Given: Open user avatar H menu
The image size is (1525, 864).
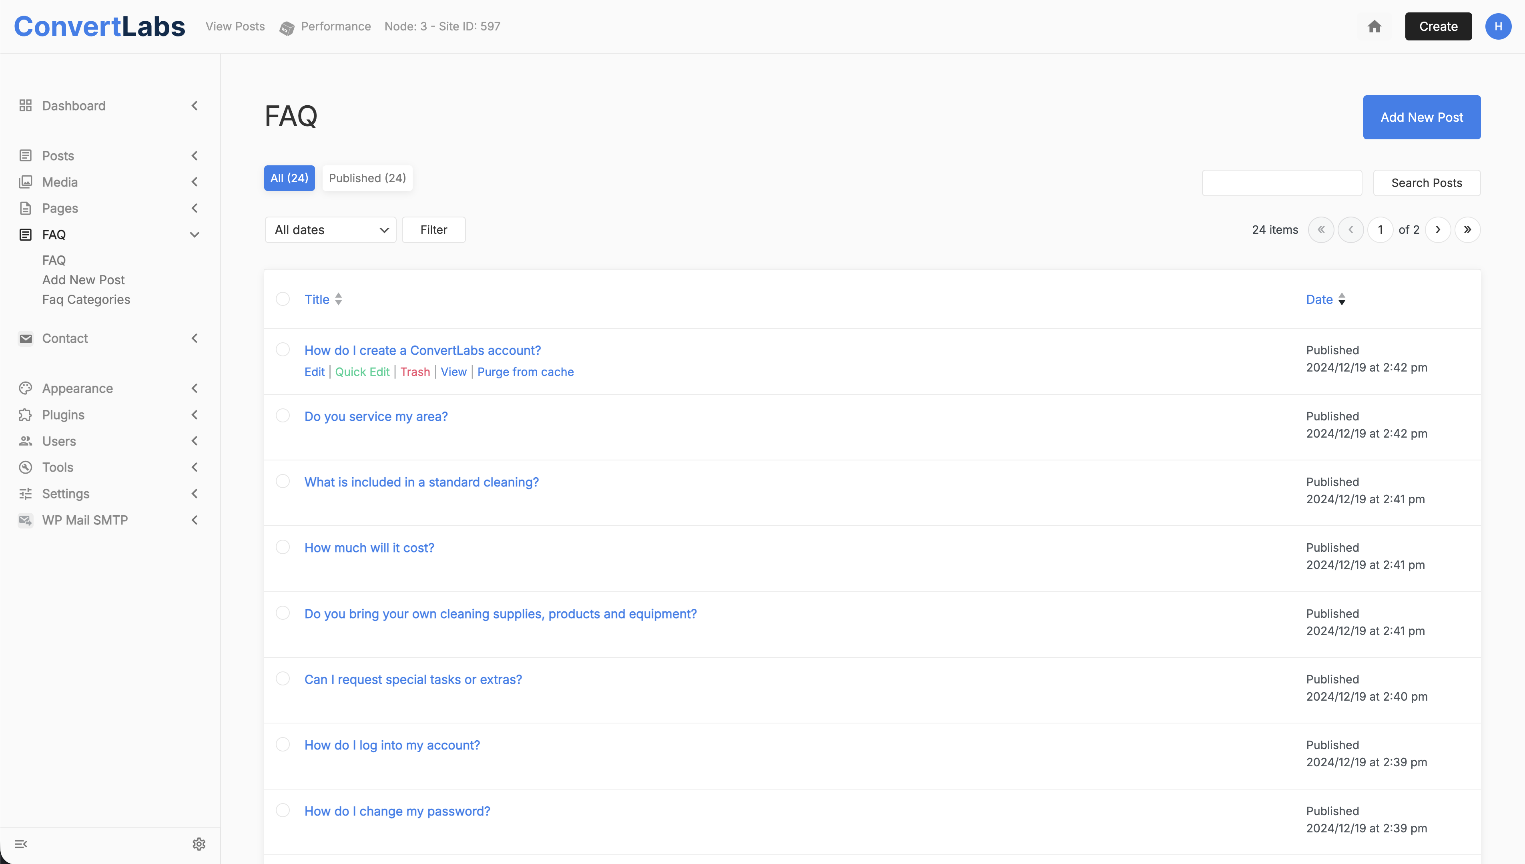Looking at the screenshot, I should click(x=1498, y=27).
